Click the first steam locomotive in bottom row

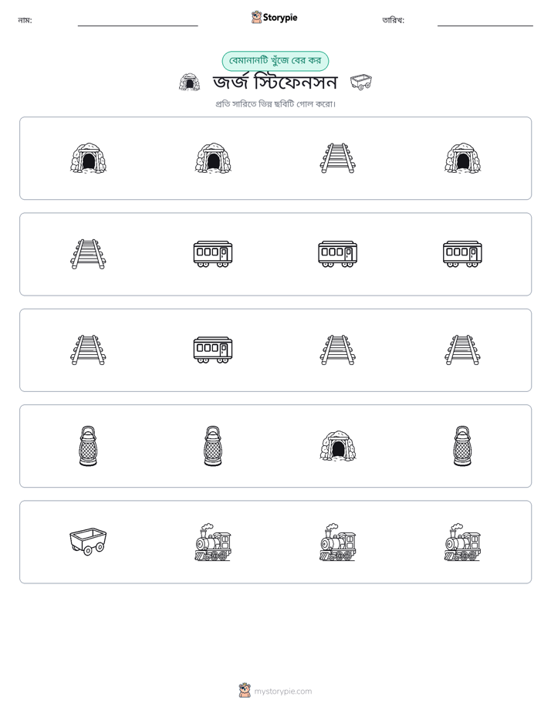pyautogui.click(x=213, y=542)
